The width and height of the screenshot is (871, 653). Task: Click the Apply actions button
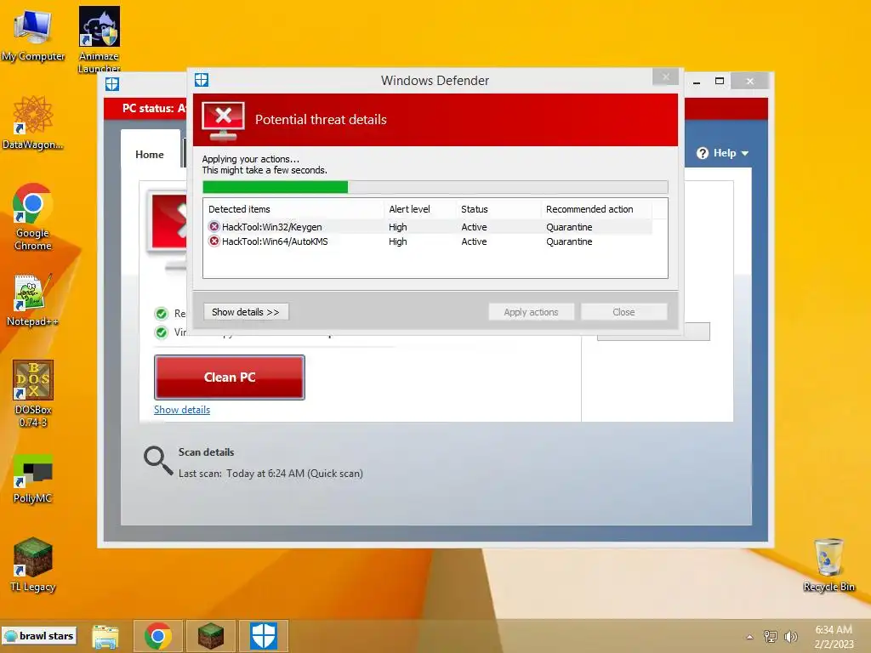[x=531, y=312]
